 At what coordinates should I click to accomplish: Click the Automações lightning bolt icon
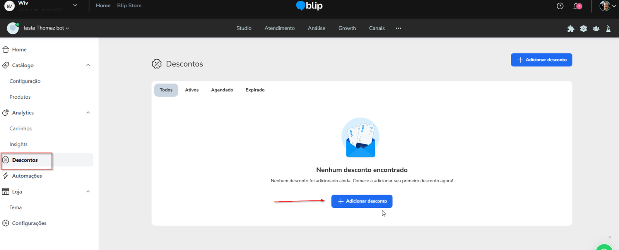[6, 176]
